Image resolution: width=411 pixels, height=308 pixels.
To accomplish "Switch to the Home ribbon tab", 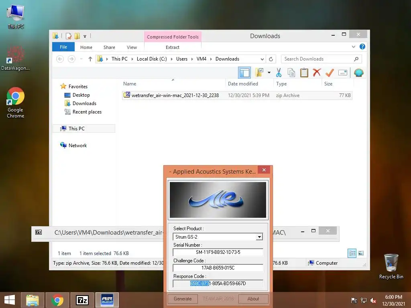I will pos(86,47).
